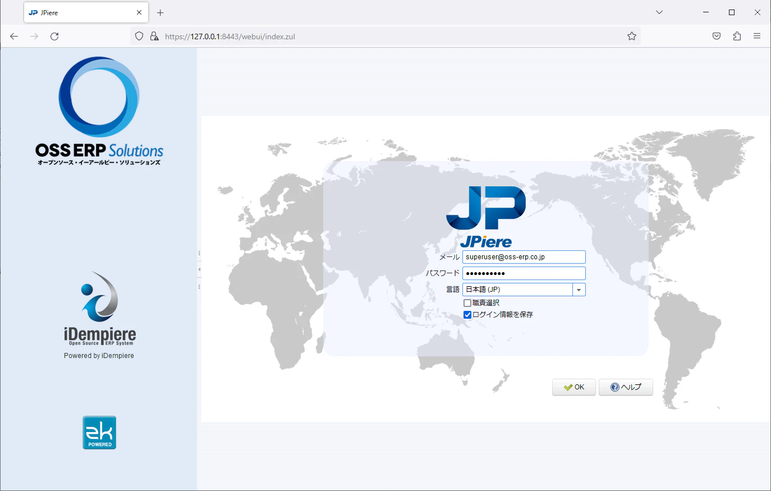771x491 pixels.
Task: Collapse the left sidebar with splitter arrow
Action: tap(199, 270)
